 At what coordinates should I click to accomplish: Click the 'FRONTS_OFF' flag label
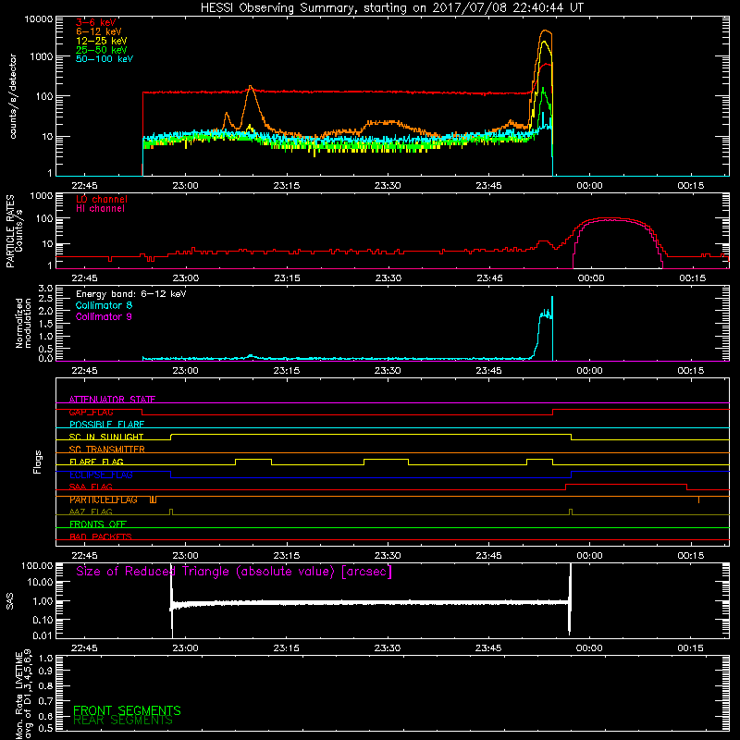pos(98,524)
